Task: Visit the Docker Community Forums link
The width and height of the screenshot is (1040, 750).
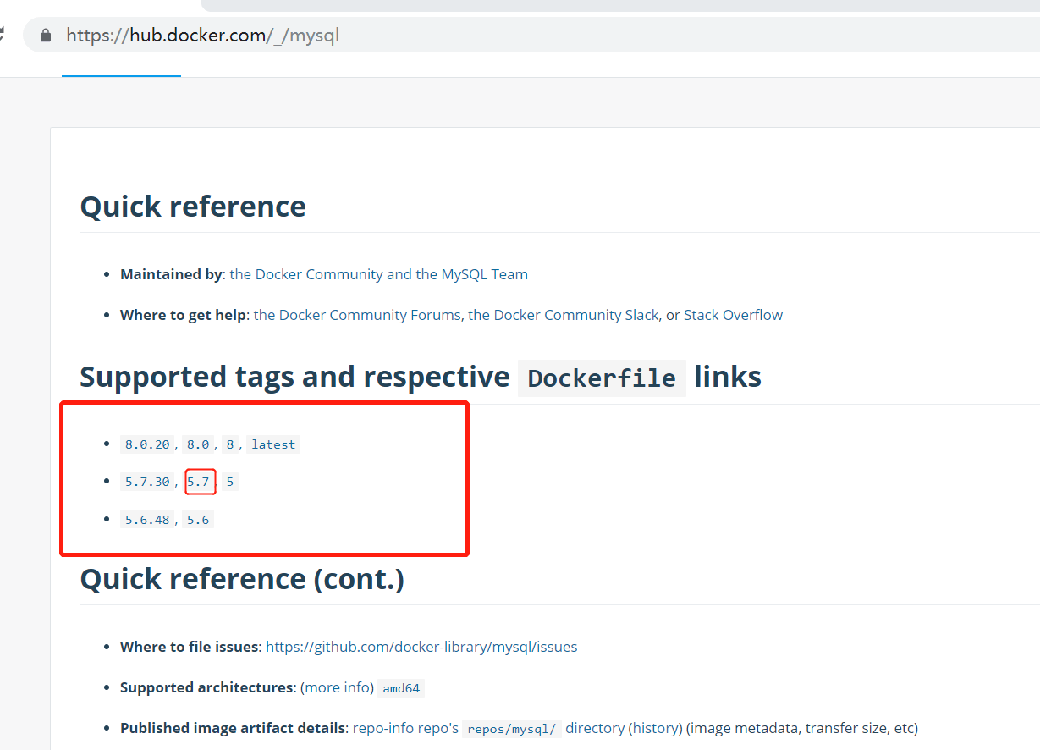Action: click(357, 315)
